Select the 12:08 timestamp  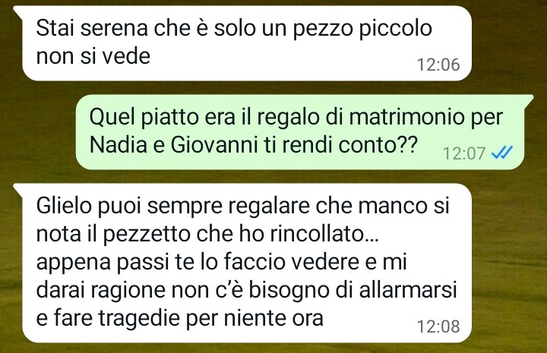tap(438, 326)
